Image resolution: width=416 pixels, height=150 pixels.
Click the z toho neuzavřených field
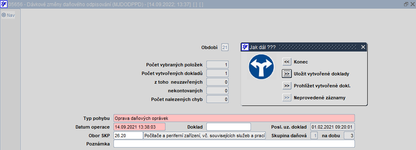pos(217,82)
